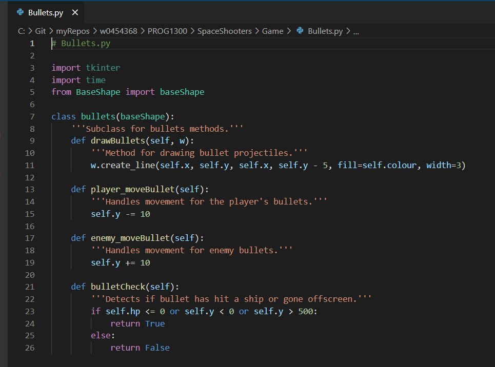Click the 'Method for drawing bullet projectiles.' docstring
495x367 pixels.
coord(199,153)
